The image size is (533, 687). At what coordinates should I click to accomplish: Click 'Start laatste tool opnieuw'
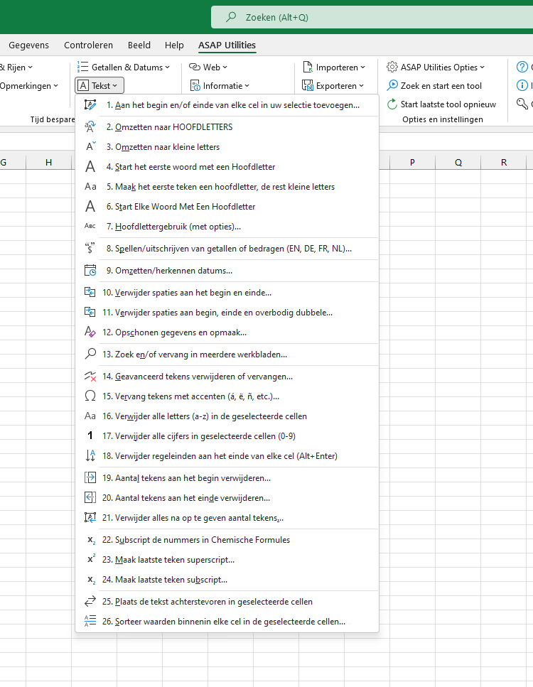441,104
